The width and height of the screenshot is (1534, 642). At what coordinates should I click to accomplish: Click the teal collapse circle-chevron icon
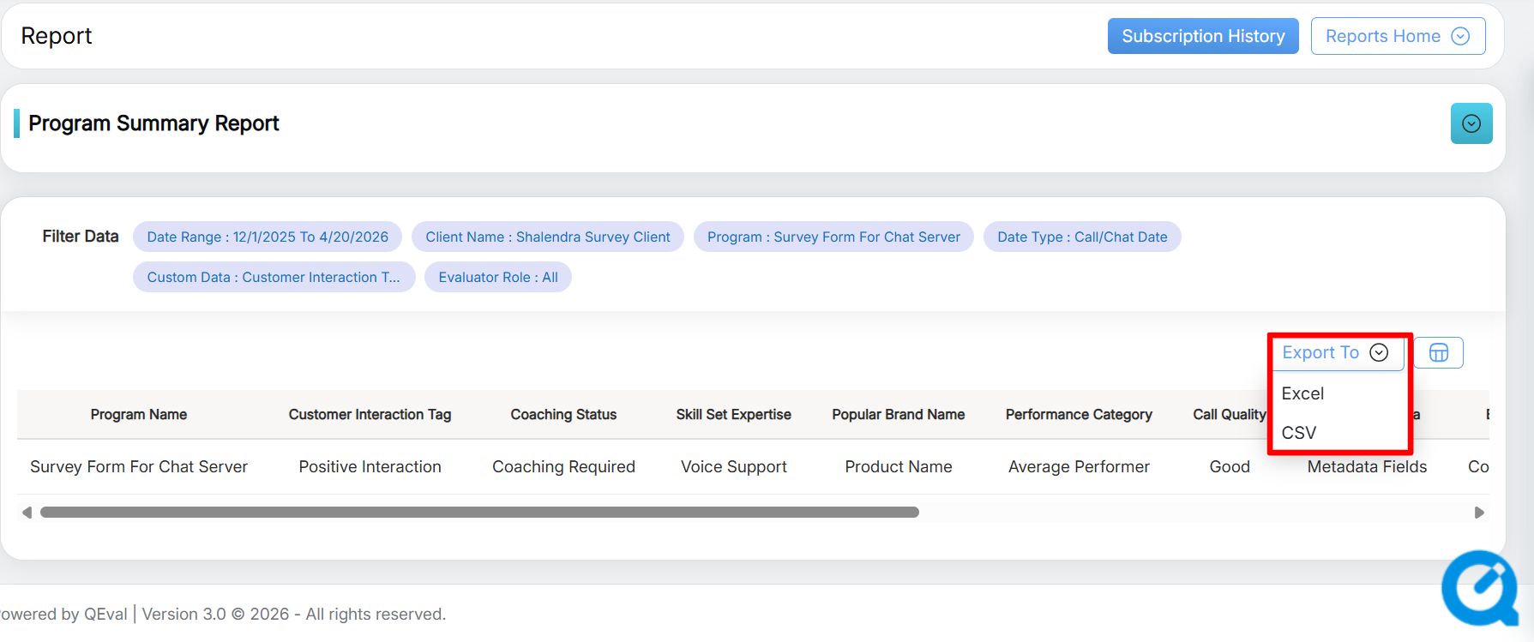point(1471,123)
